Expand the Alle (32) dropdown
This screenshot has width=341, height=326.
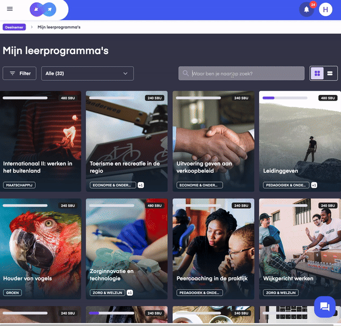88,73
